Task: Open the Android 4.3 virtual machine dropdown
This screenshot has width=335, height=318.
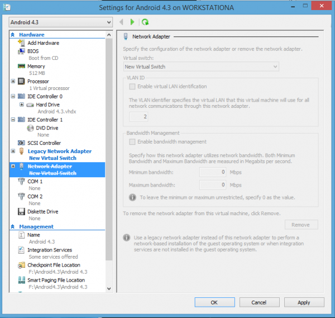Action: (x=61, y=22)
